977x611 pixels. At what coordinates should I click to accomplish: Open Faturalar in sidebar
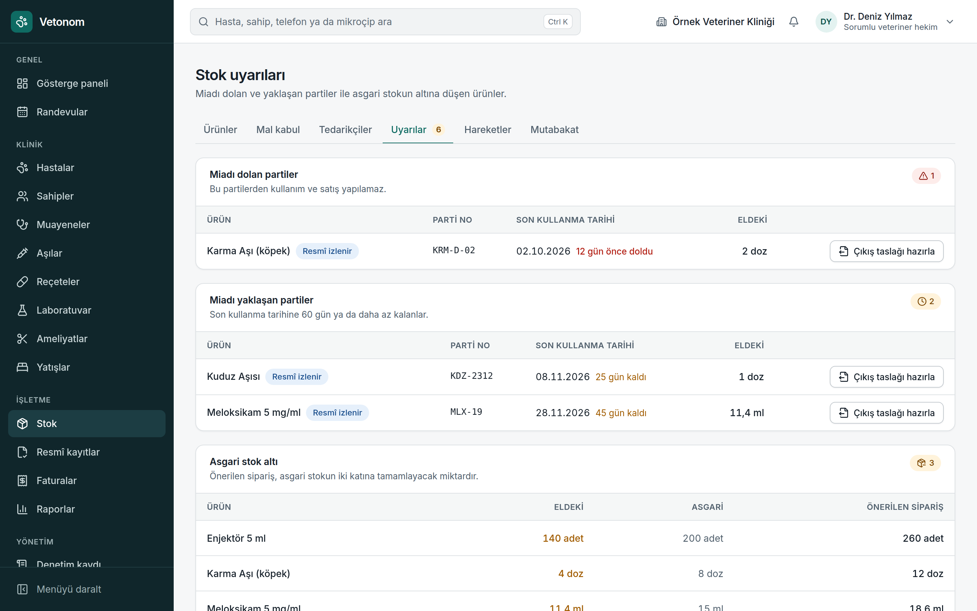87,480
